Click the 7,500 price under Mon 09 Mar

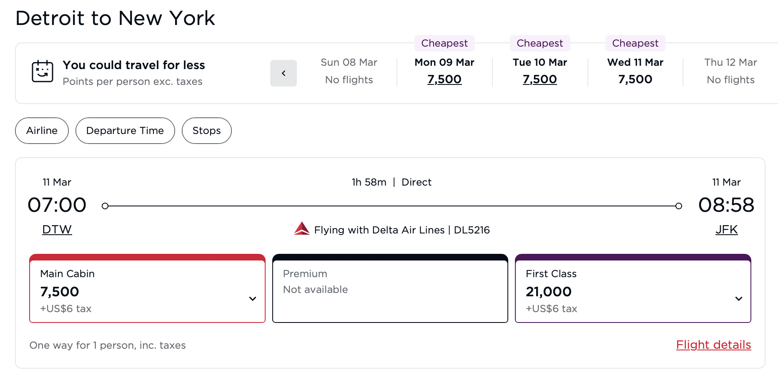point(444,79)
